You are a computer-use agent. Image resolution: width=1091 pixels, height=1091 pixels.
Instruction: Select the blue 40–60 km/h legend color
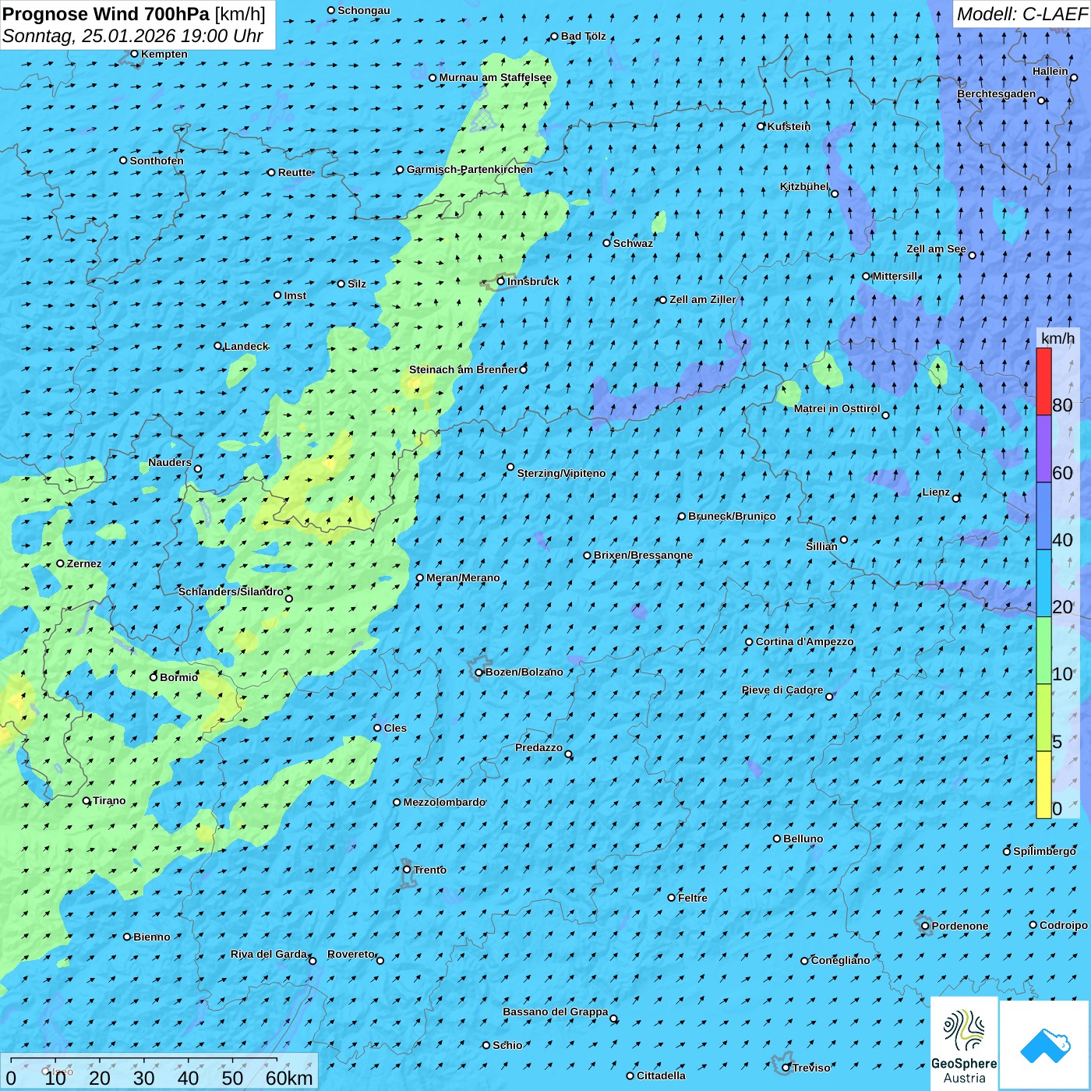coord(1043,516)
